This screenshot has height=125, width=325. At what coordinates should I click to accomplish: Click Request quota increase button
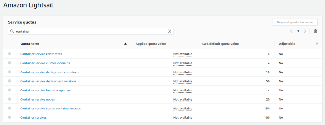[295, 22]
